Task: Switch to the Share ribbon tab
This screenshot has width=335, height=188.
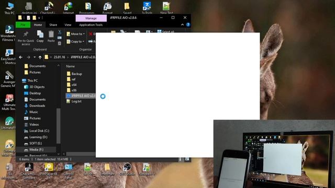Action: point(53,25)
